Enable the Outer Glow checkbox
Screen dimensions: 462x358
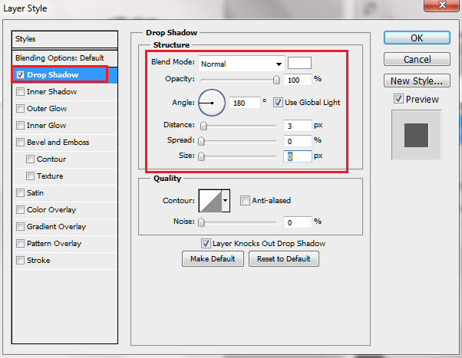[x=20, y=108]
